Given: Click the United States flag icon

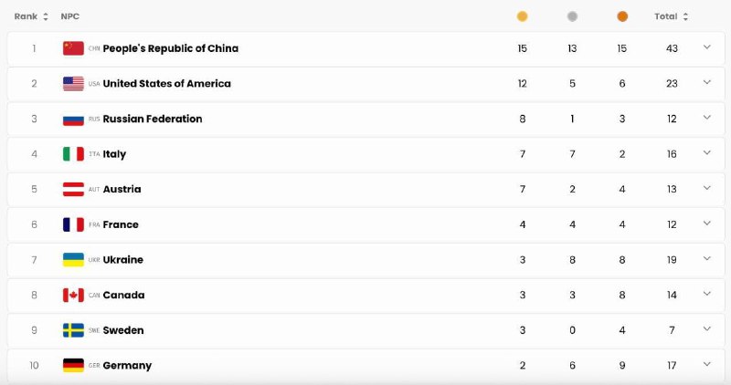Looking at the screenshot, I should tap(73, 84).
